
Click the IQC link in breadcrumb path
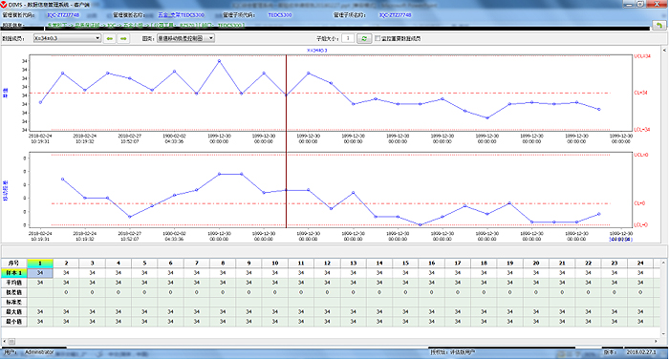pyautogui.click(x=111, y=25)
